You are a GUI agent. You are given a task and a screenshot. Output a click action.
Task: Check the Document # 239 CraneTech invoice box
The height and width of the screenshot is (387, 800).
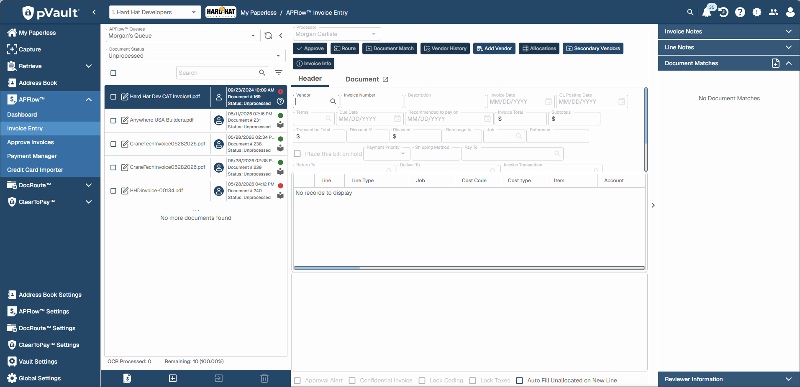click(113, 168)
